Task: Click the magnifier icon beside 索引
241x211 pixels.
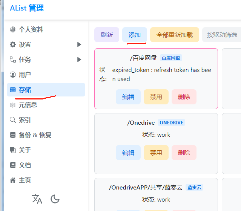Action: (13, 120)
